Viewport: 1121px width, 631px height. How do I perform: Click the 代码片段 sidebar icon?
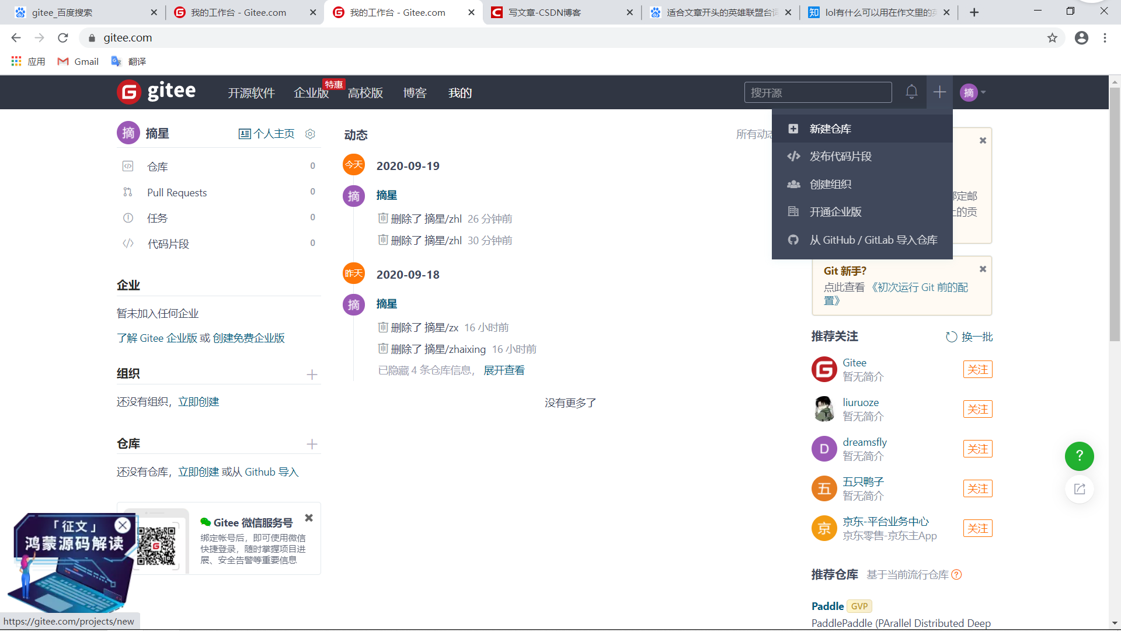128,244
